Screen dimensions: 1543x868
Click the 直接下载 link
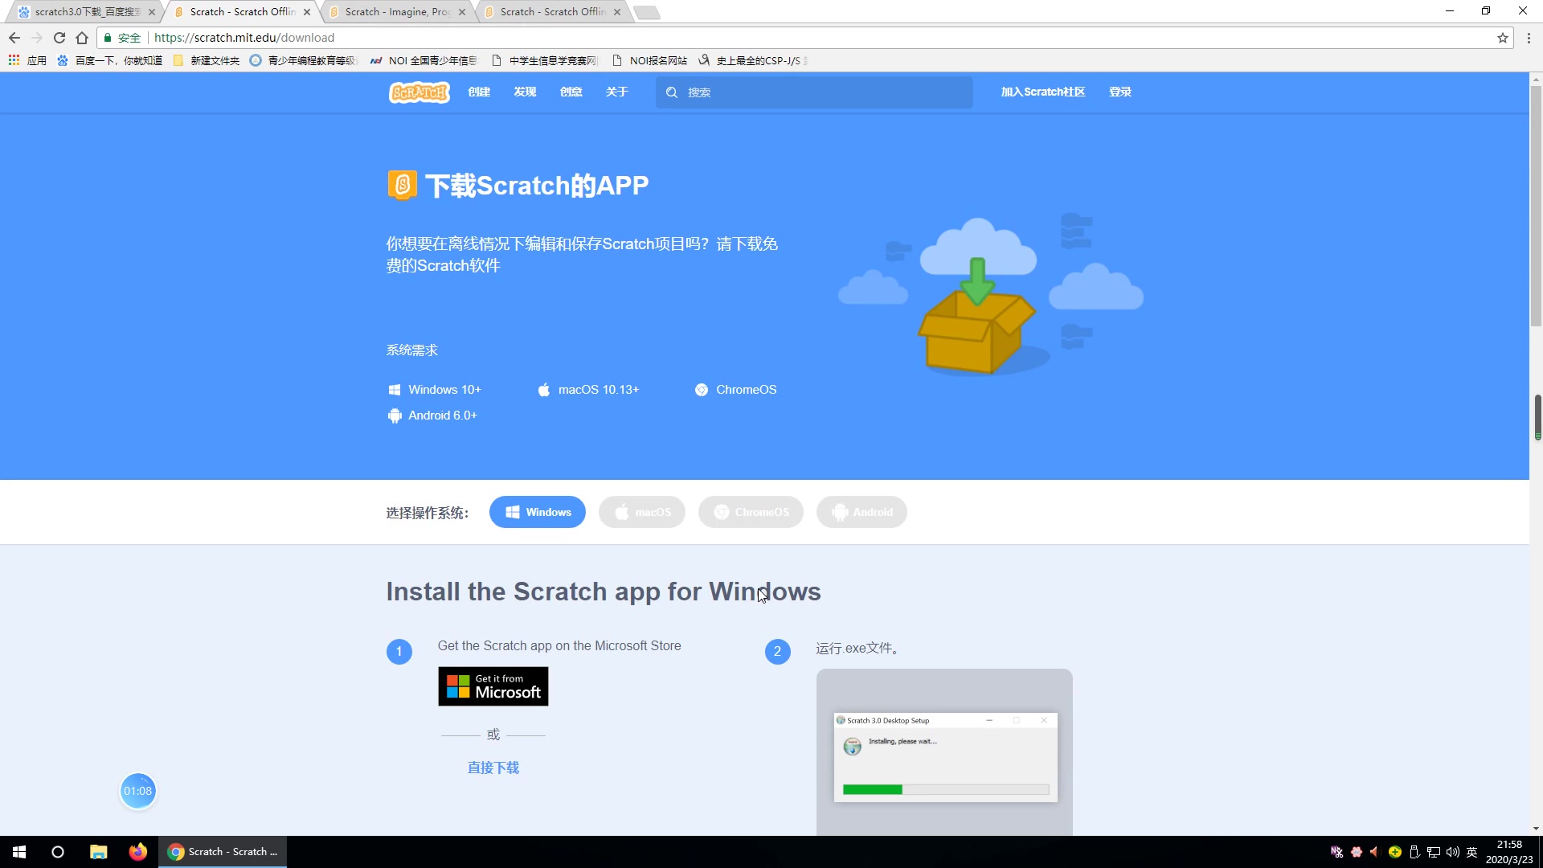pos(493,768)
